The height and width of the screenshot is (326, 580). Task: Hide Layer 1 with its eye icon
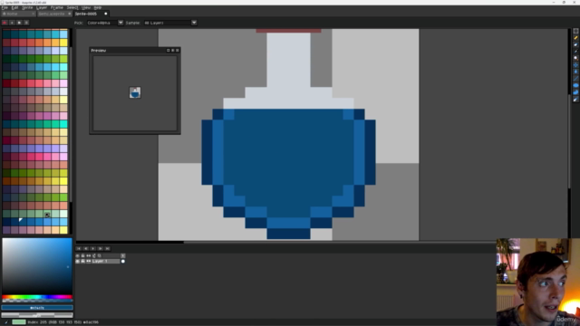pyautogui.click(x=78, y=262)
